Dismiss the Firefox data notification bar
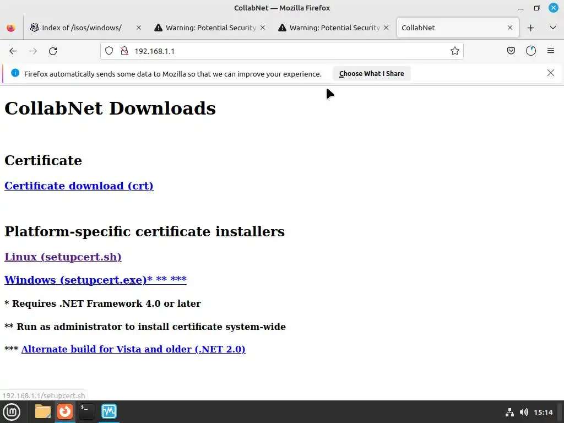Screen dimensions: 564x423 coord(550,73)
